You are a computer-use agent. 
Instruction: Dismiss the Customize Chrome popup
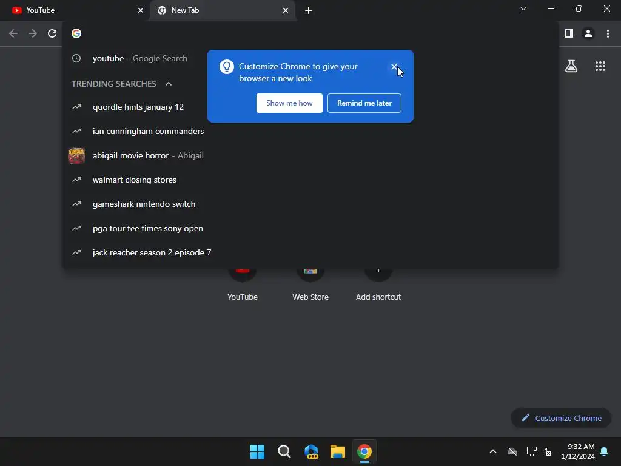click(x=394, y=67)
